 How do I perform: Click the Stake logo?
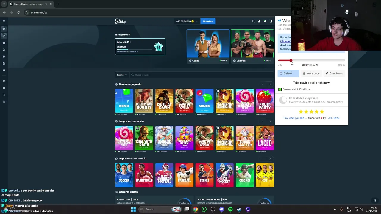(120, 21)
